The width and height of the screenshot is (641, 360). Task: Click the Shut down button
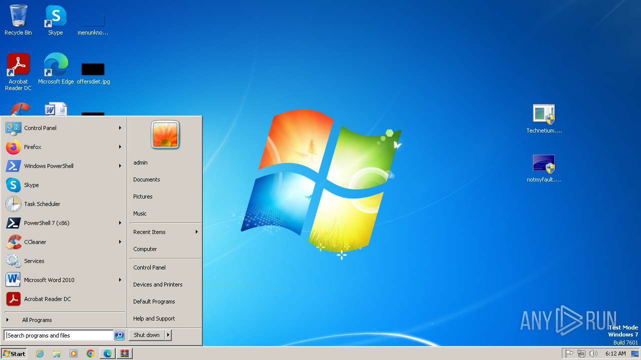(147, 335)
